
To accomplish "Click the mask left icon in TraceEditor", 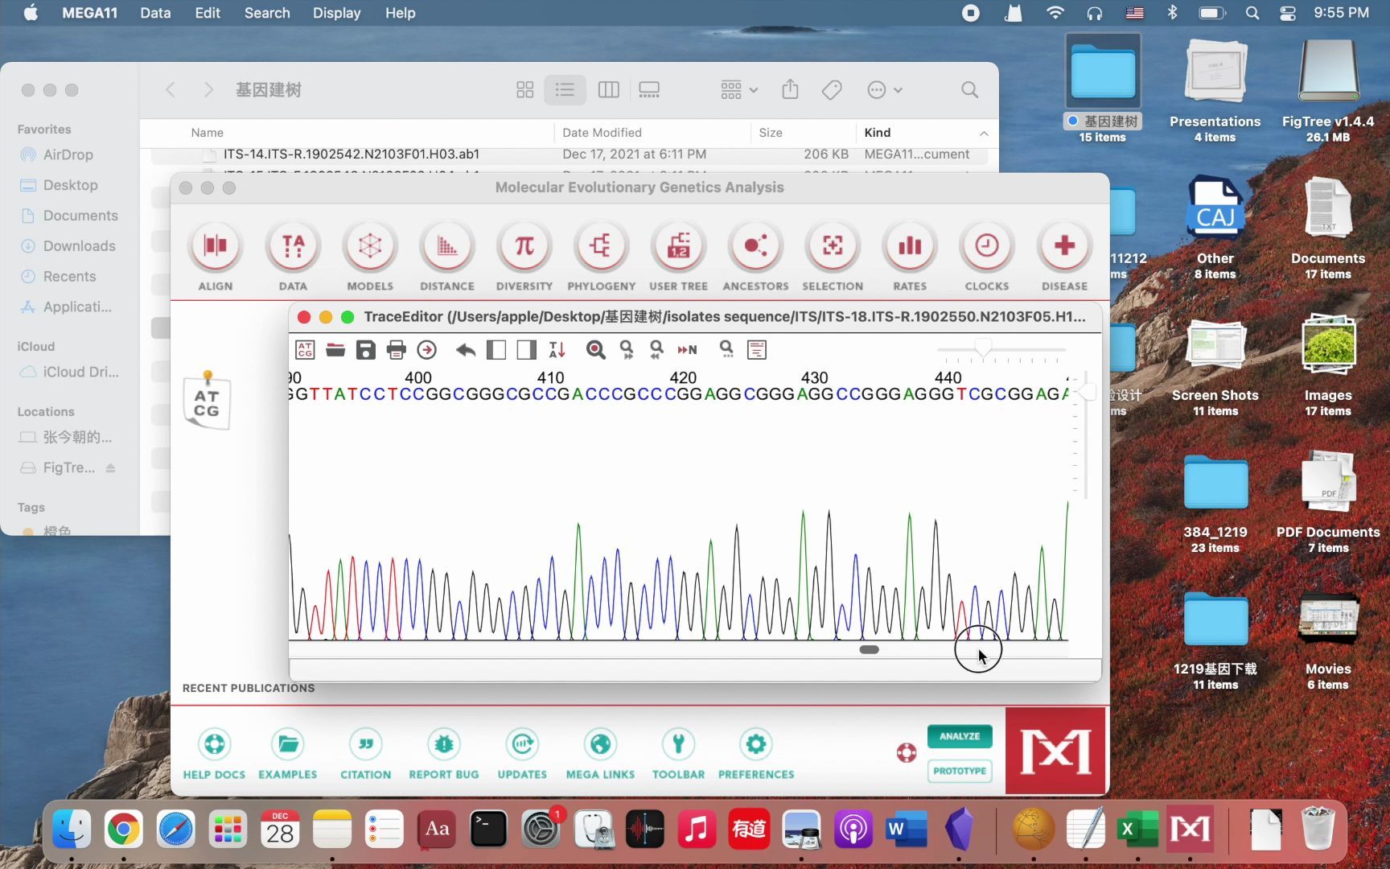I will click(496, 349).
